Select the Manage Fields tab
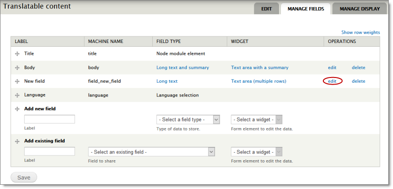Viewport: 393px width, 189px height. coord(306,9)
